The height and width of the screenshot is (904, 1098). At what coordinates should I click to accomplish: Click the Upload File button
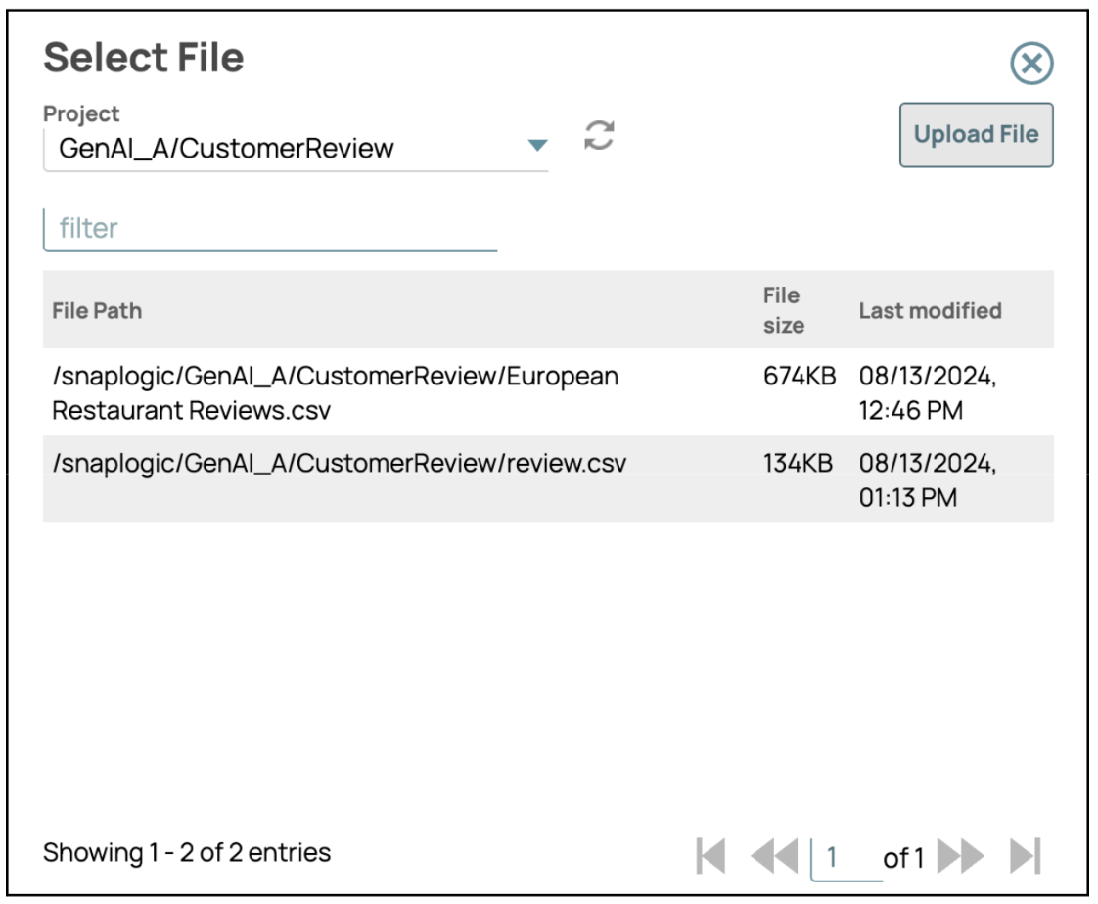(x=976, y=135)
